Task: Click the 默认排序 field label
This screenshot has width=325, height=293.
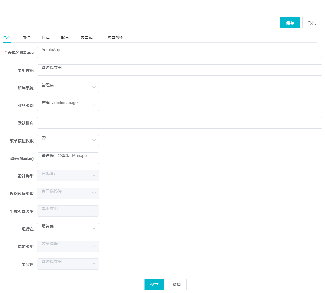Action: click(25, 123)
